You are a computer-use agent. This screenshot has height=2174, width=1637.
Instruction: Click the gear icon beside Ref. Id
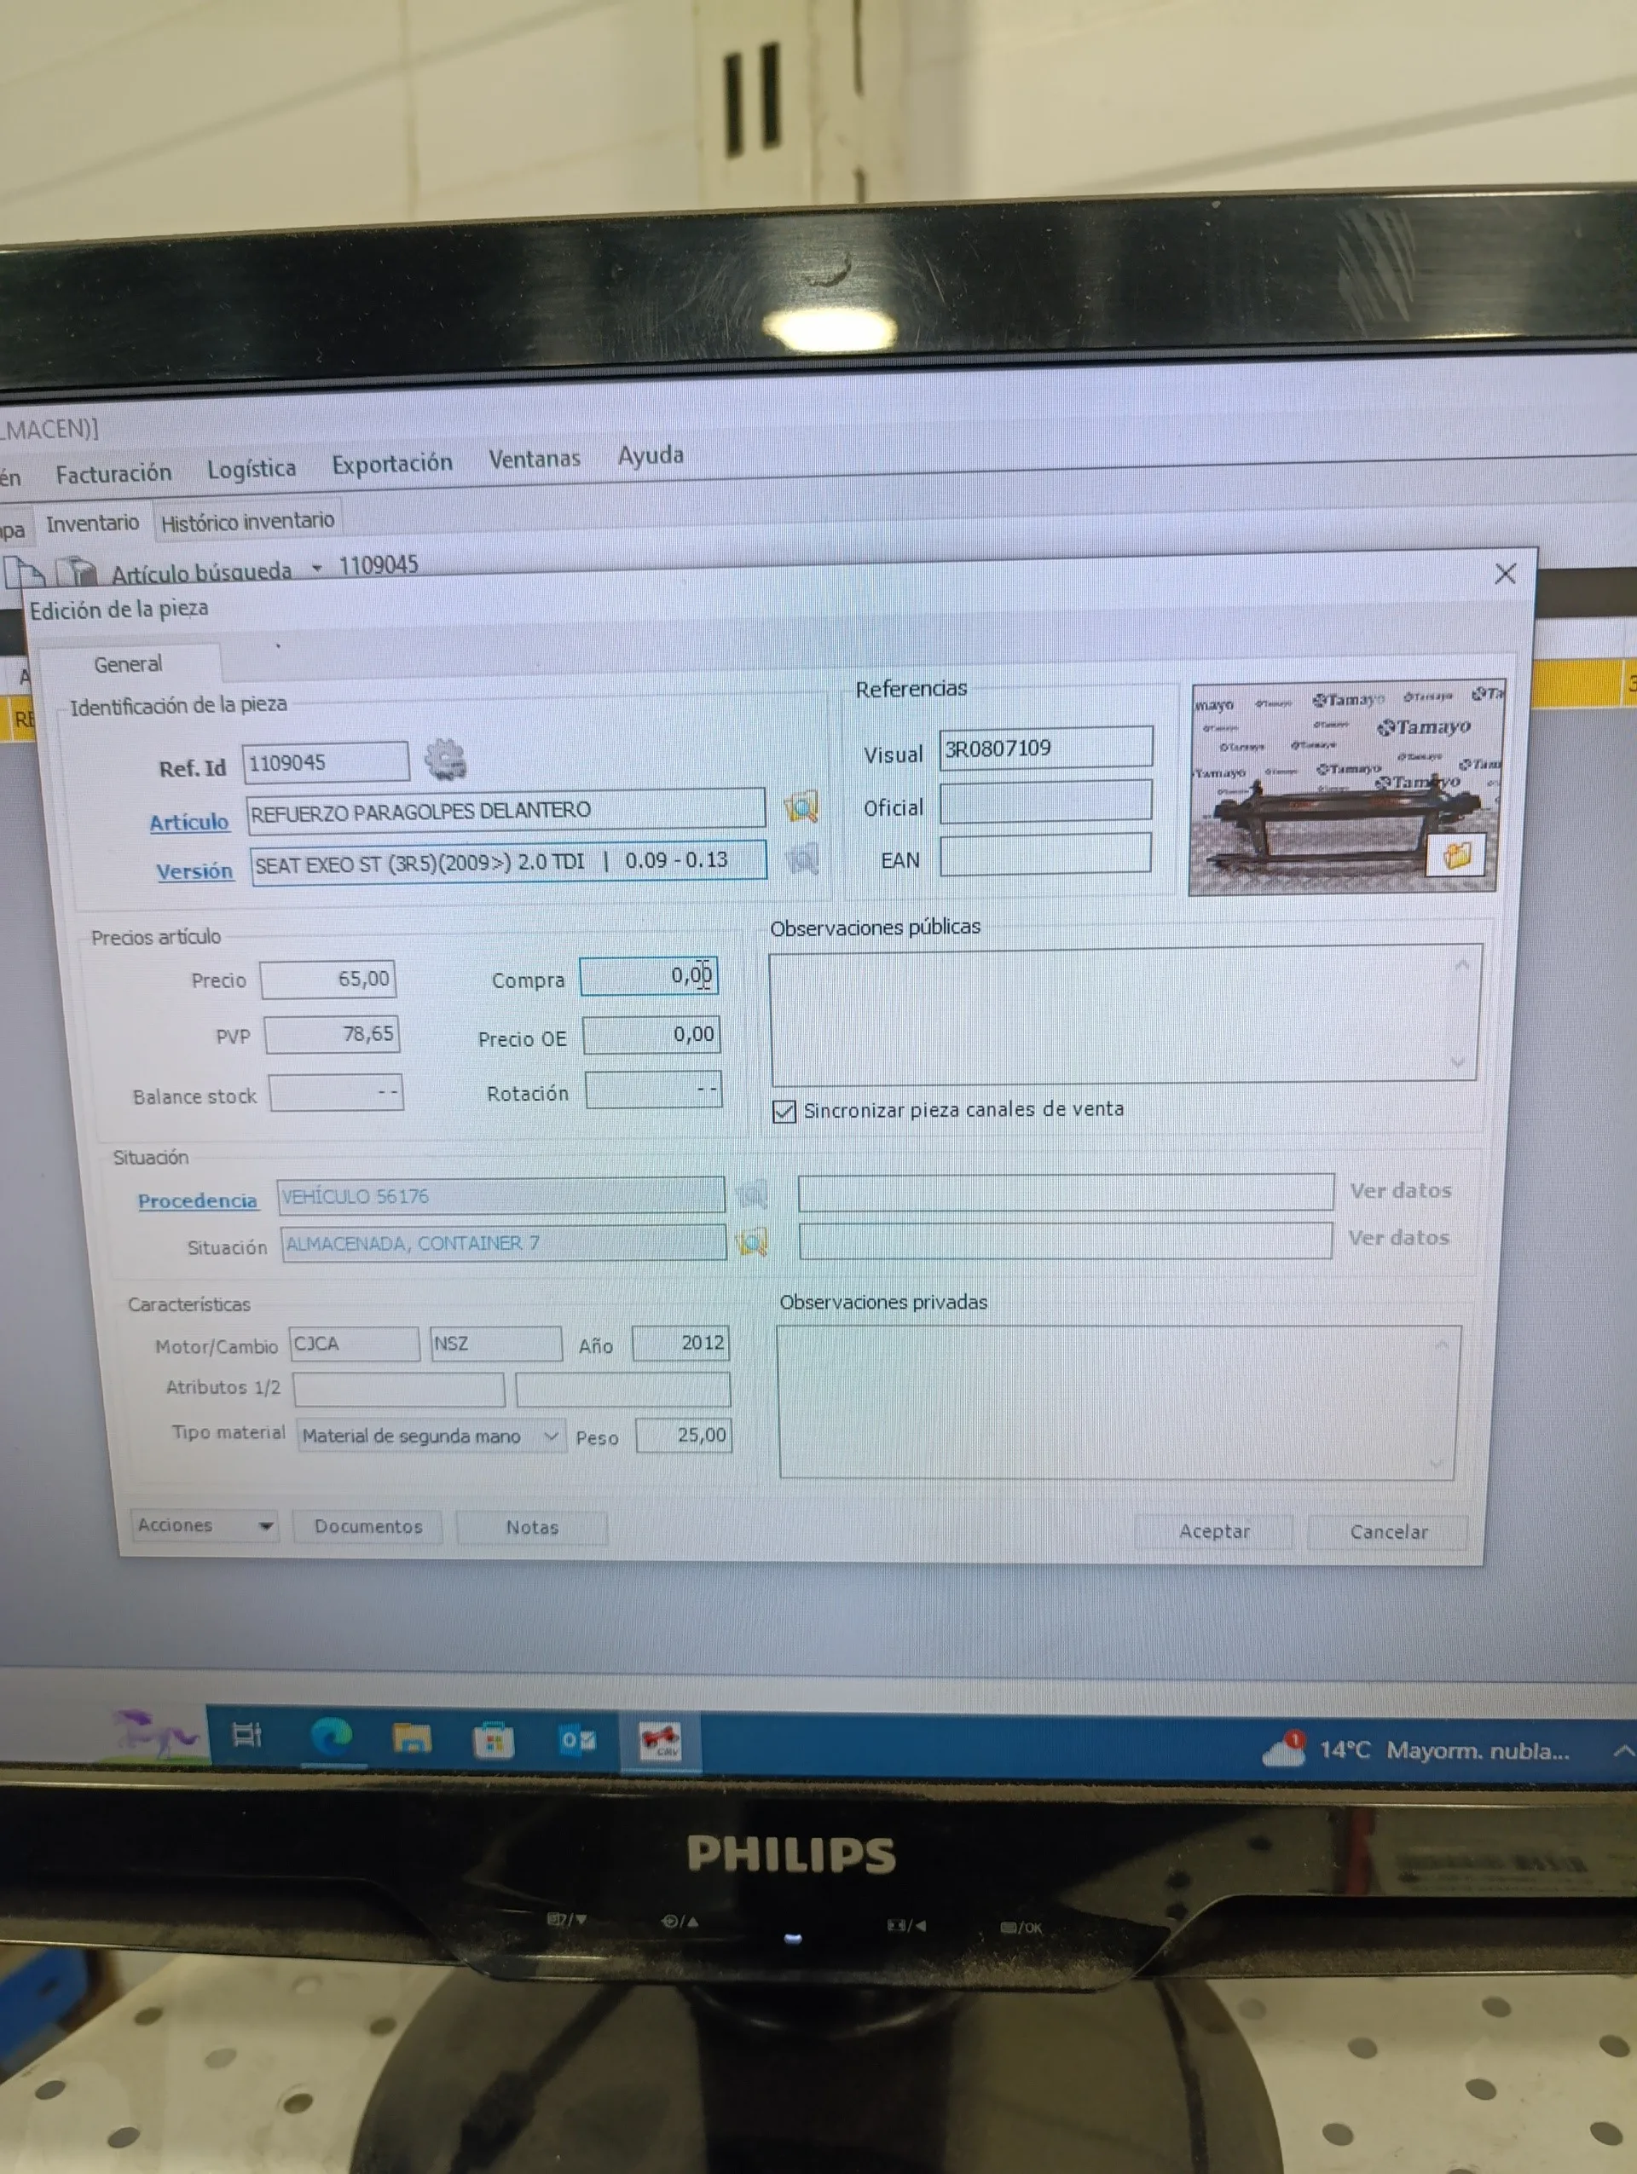445,760
